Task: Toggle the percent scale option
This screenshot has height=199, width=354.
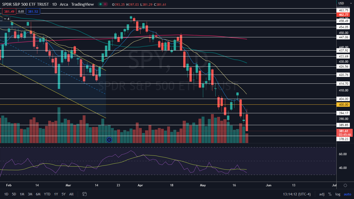Action: [330, 194]
